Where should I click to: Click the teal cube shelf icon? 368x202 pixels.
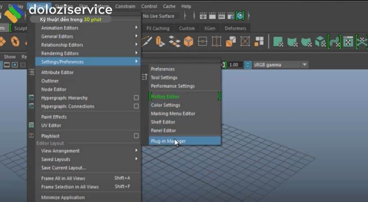coord(320,42)
